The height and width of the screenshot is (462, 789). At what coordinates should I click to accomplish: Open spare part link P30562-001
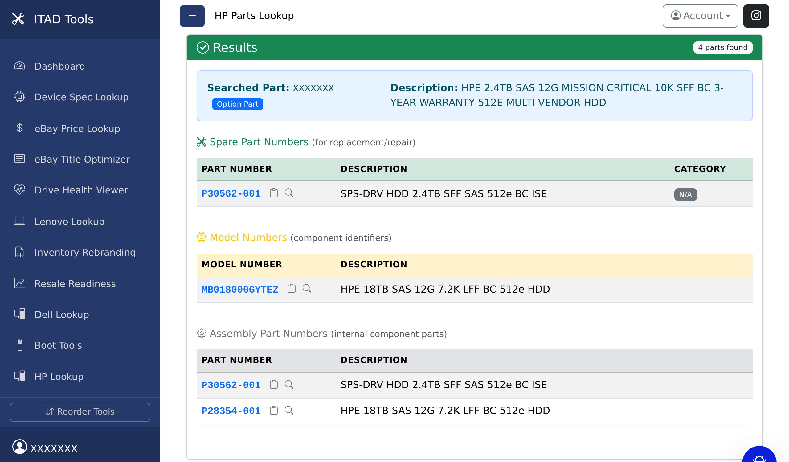(231, 194)
